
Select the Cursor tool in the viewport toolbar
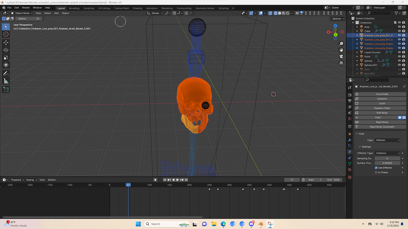pos(6,34)
